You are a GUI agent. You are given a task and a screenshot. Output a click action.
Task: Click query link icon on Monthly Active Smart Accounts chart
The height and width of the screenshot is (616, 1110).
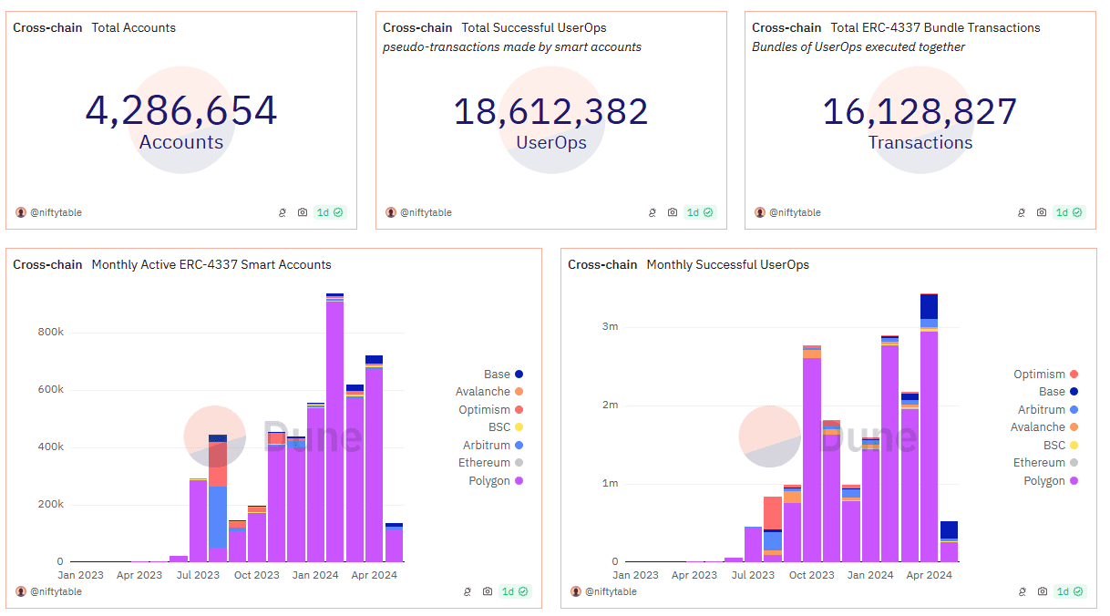pos(468,591)
